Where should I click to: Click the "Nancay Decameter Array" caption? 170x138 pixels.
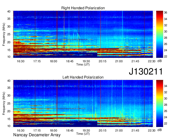click(x=37, y=135)
